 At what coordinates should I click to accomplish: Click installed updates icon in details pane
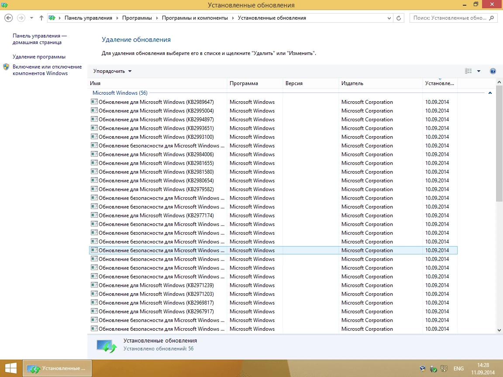(x=107, y=346)
